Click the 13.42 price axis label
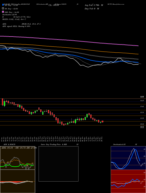The height and width of the screenshot is (193, 146). (x=142, y=106)
